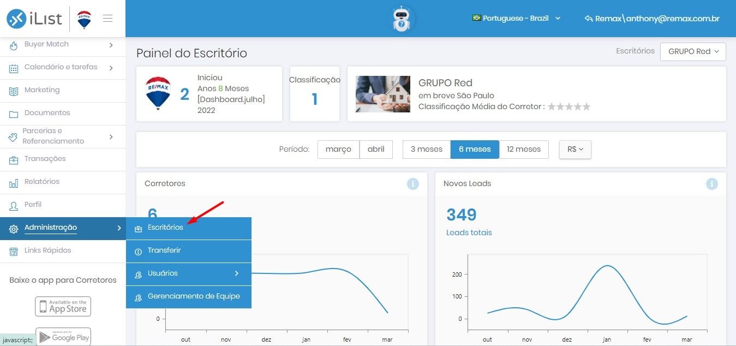Click the broker rating stars
Image resolution: width=736 pixels, height=346 pixels.
click(569, 107)
